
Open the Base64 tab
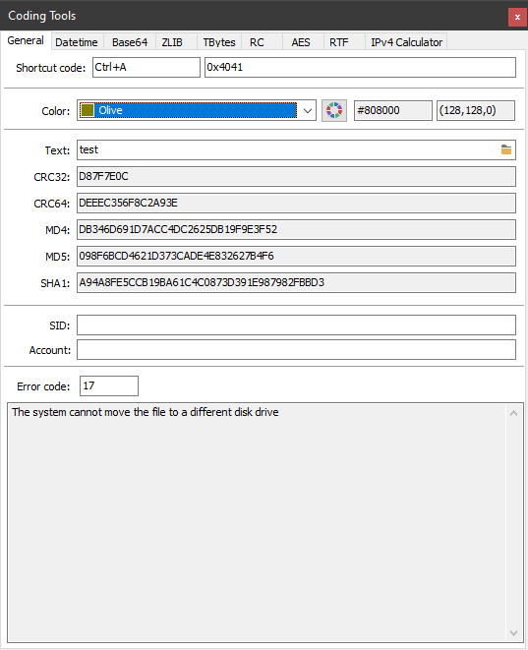click(130, 42)
